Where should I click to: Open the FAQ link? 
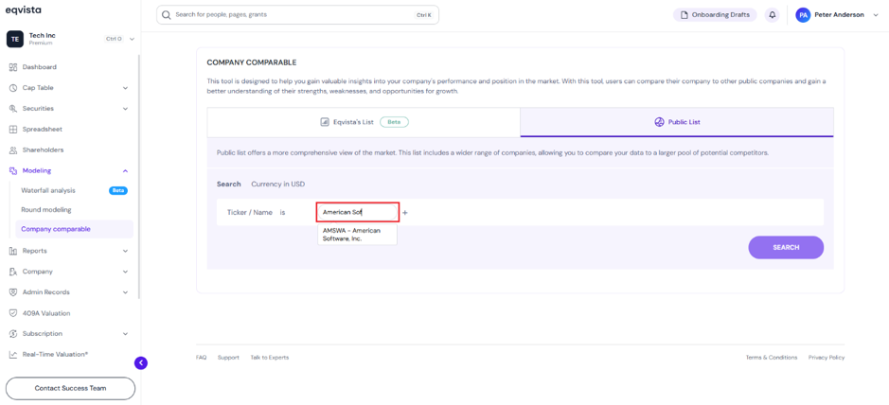tap(202, 358)
